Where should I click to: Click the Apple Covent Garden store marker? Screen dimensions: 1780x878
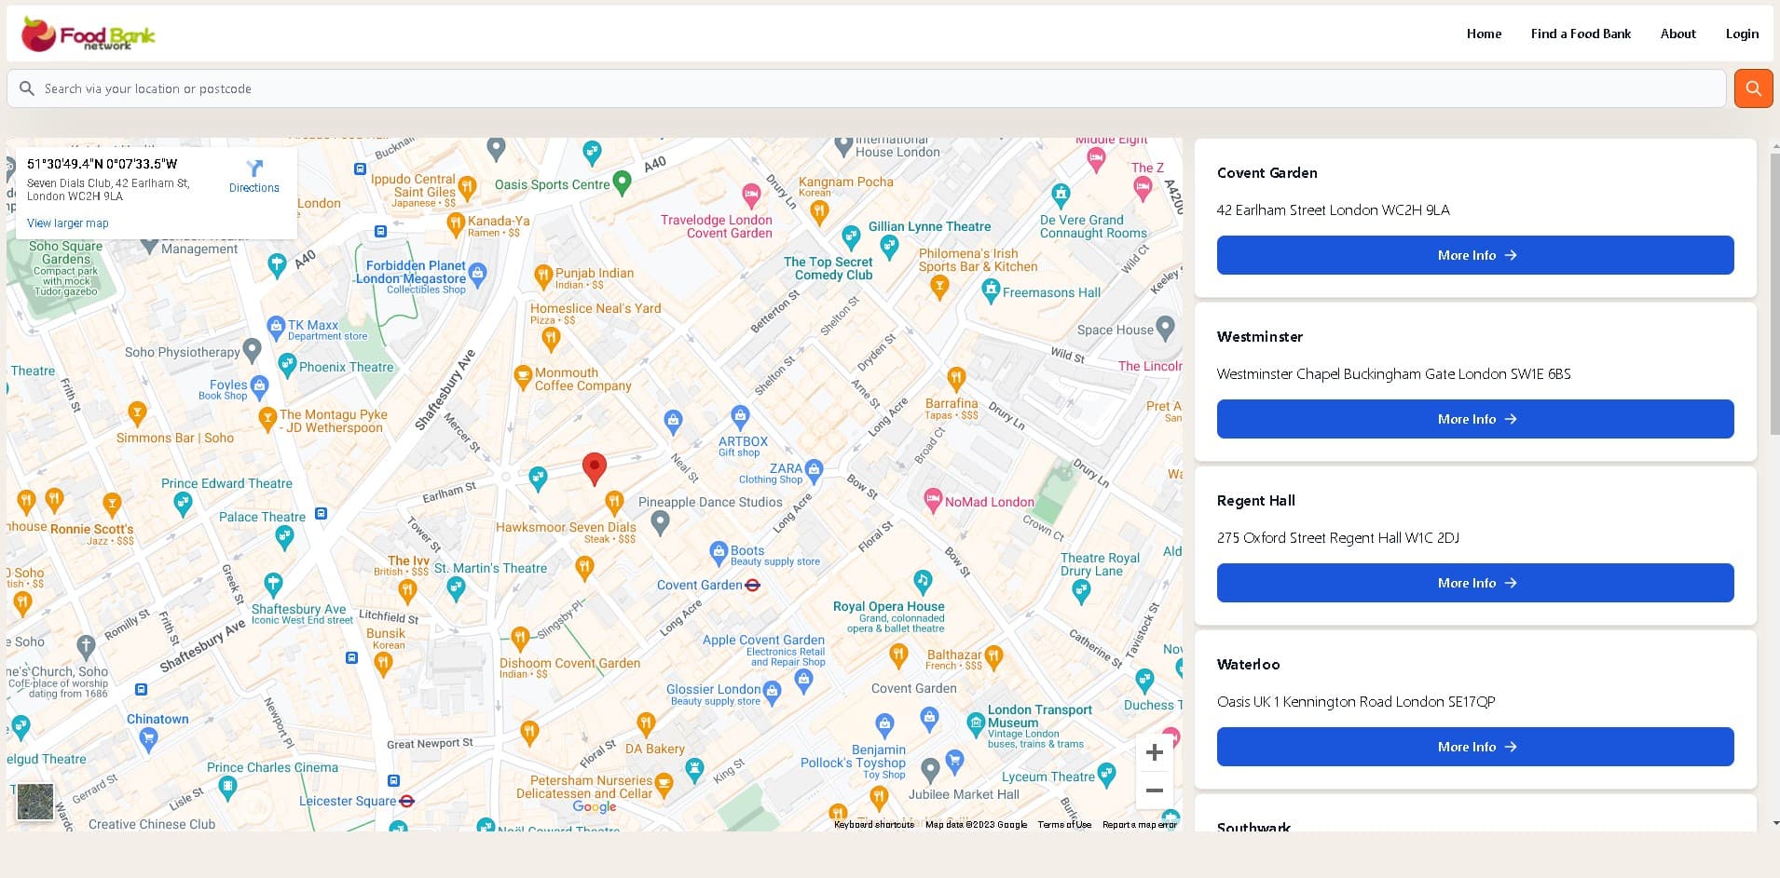(x=804, y=680)
